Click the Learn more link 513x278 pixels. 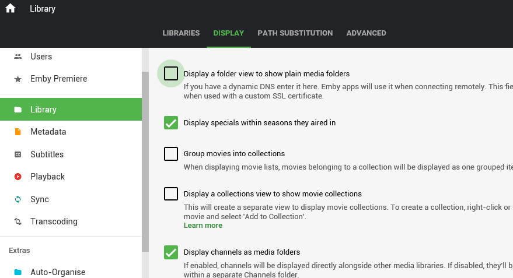click(203, 226)
